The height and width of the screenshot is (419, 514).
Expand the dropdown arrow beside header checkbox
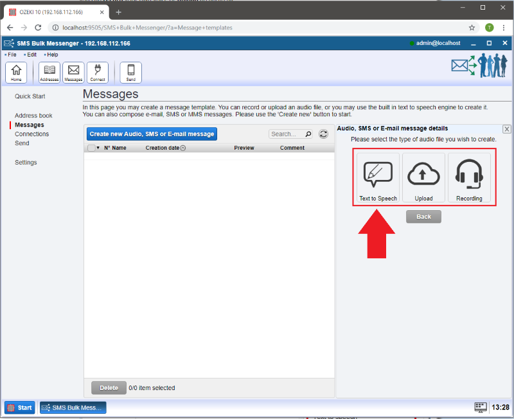[x=98, y=148]
